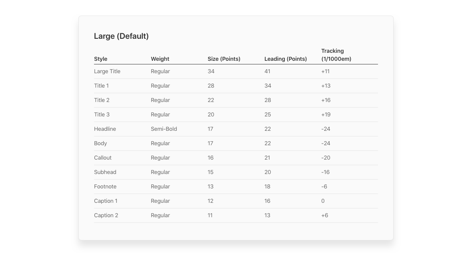Viewport: 472px width, 256px height.
Task: Select the Style column header
Action: point(100,59)
